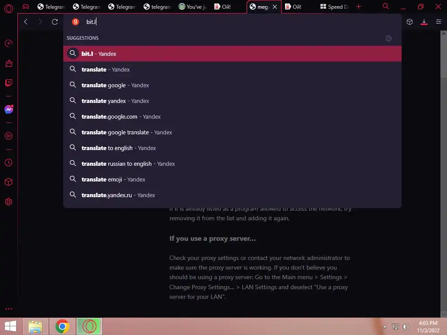447x335 pixels.
Task: Select the "translate to english" suggestion
Action: tap(232, 148)
